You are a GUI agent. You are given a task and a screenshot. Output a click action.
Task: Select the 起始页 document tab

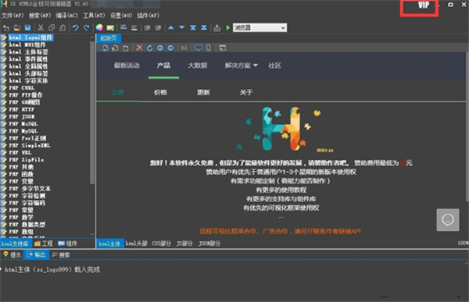point(109,38)
